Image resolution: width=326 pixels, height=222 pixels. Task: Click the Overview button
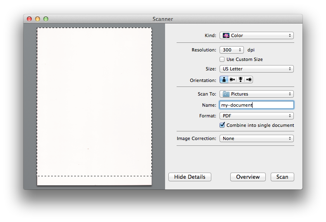pyautogui.click(x=248, y=177)
